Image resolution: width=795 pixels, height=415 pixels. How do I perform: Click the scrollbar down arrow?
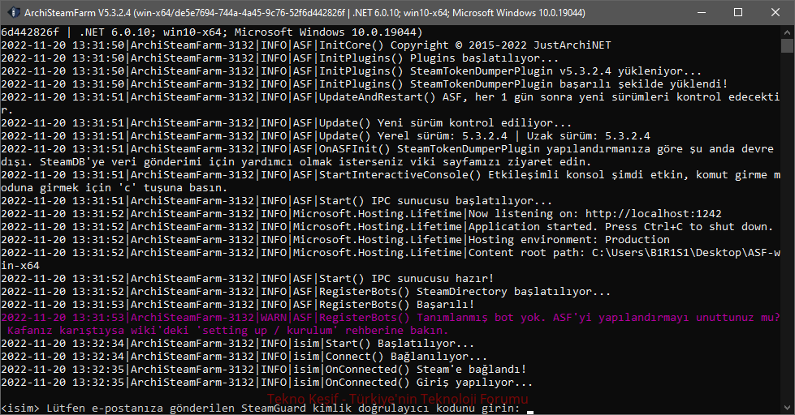tap(787, 408)
